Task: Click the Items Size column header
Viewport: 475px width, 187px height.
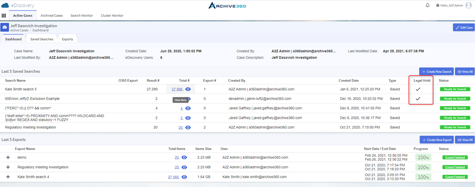Action: (203, 149)
